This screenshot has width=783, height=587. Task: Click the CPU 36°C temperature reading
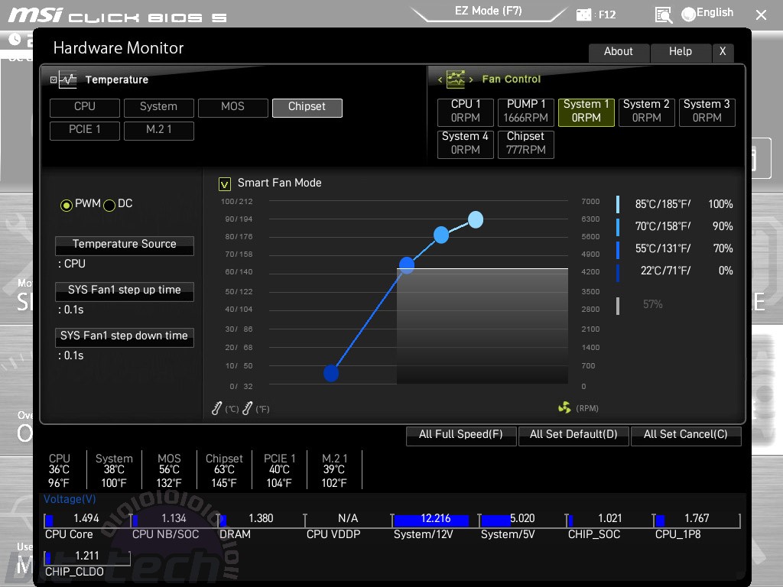pyautogui.click(x=59, y=470)
